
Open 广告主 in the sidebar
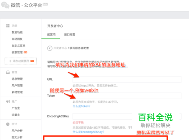[15, 108]
